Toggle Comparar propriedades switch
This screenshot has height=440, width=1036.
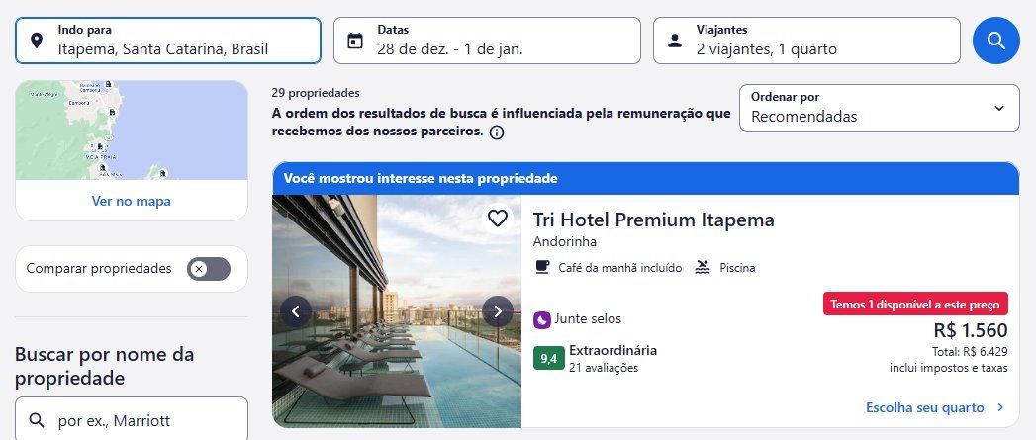(x=208, y=269)
